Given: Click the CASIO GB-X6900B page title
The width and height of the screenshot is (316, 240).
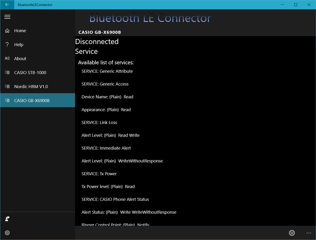Looking at the screenshot, I should [x=100, y=32].
